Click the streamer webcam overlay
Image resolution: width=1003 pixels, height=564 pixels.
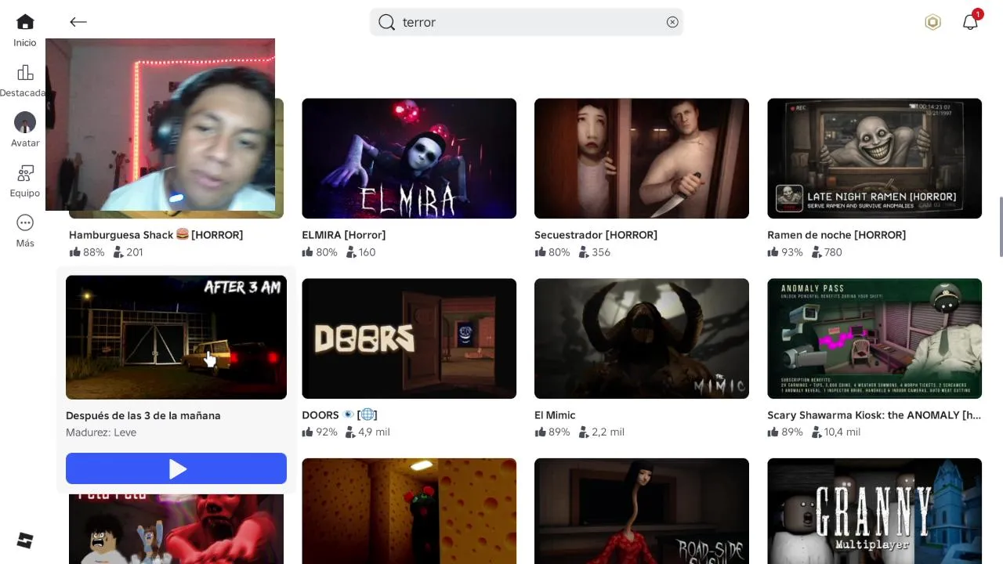pos(160,125)
